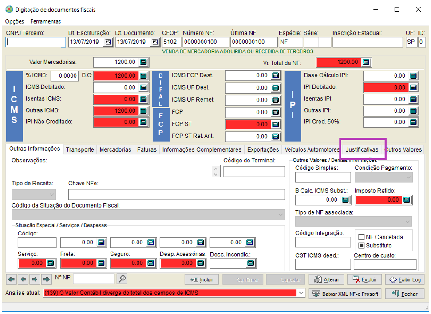The image size is (431, 314).
Task: Open calculator for IPI Não Creditado
Action: click(143, 122)
